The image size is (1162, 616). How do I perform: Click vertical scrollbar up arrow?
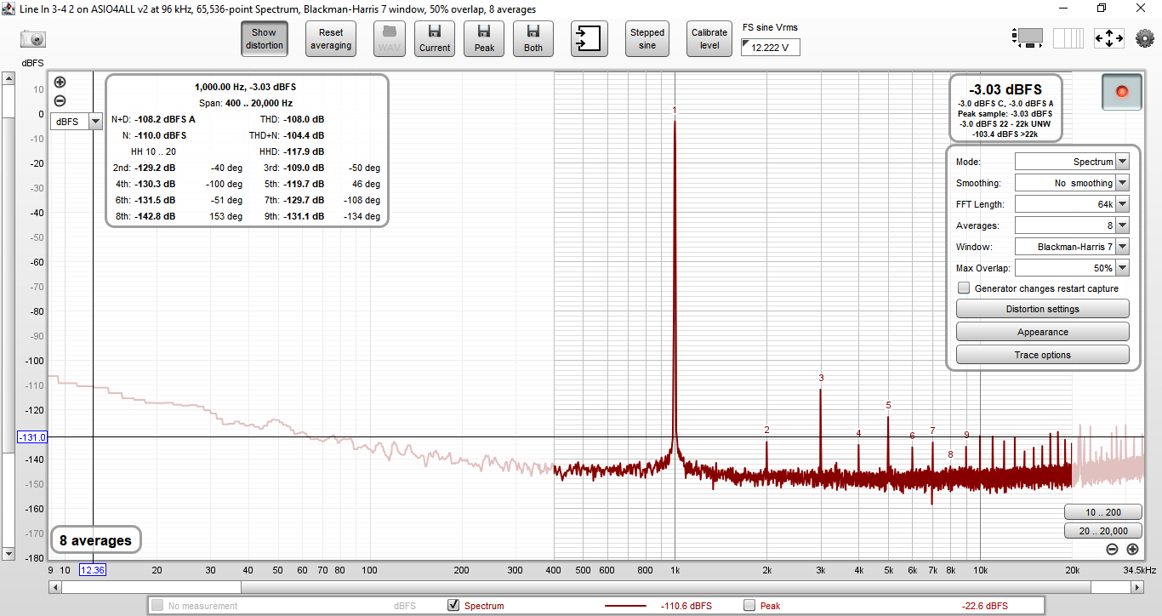[x=9, y=79]
